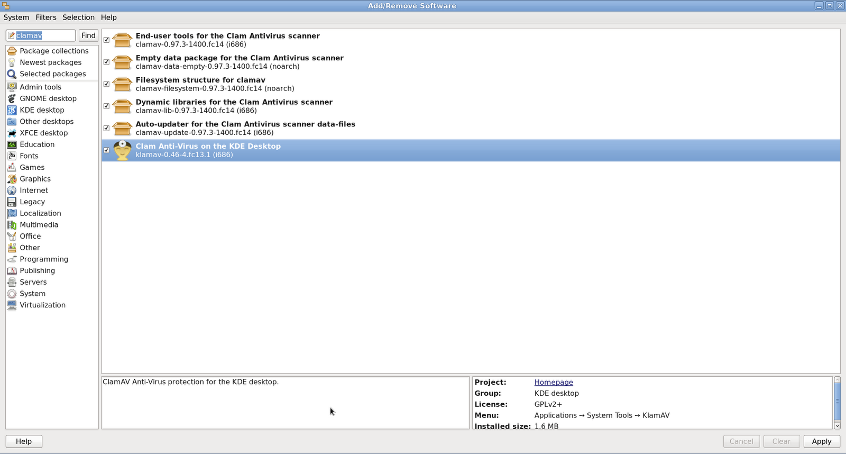
Task: Click the window menu icon in title bar
Action: pyautogui.click(x=6, y=6)
